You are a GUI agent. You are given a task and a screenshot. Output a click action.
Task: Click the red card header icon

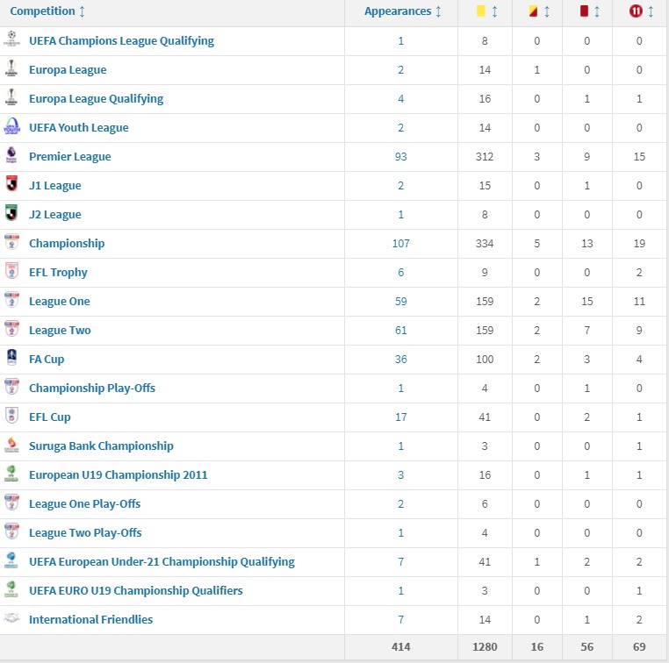point(584,11)
